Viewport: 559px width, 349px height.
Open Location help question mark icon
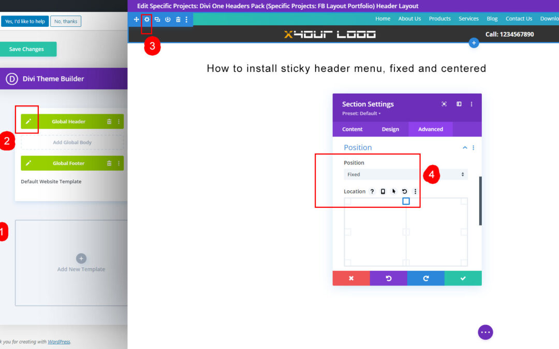point(372,191)
